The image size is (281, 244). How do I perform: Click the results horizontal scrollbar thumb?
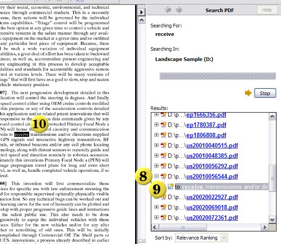(183, 227)
